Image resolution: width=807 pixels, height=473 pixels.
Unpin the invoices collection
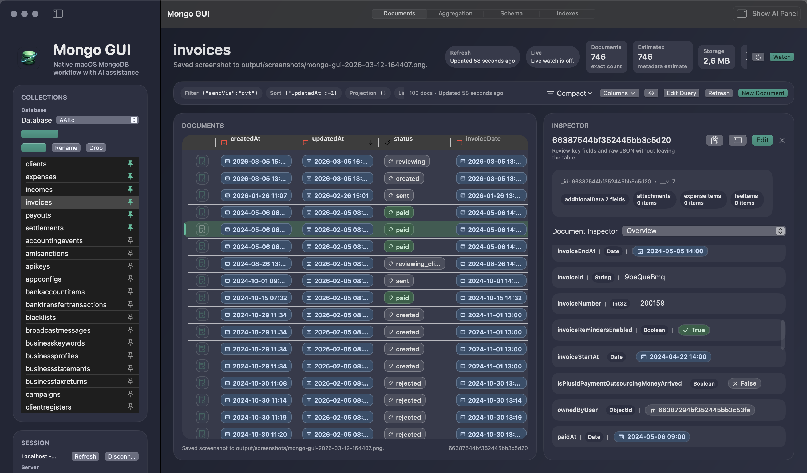[130, 202]
